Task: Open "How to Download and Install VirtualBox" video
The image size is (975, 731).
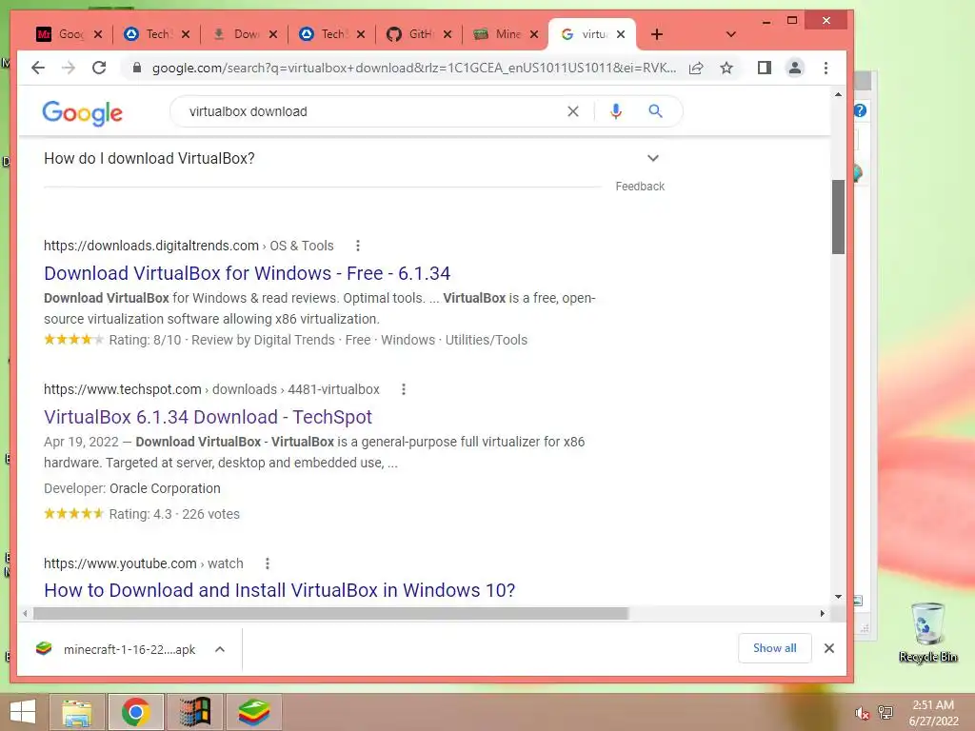Action: [279, 590]
